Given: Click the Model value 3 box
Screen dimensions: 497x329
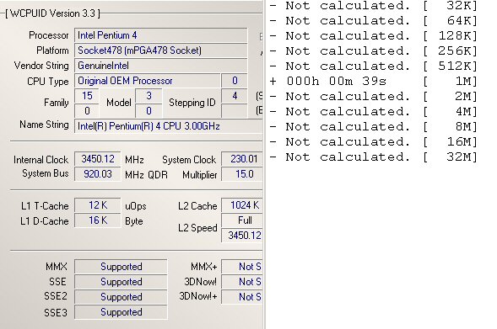Looking at the screenshot, I should 149,96.
